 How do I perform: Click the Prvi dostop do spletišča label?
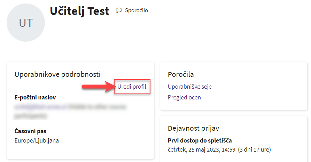[200, 140]
